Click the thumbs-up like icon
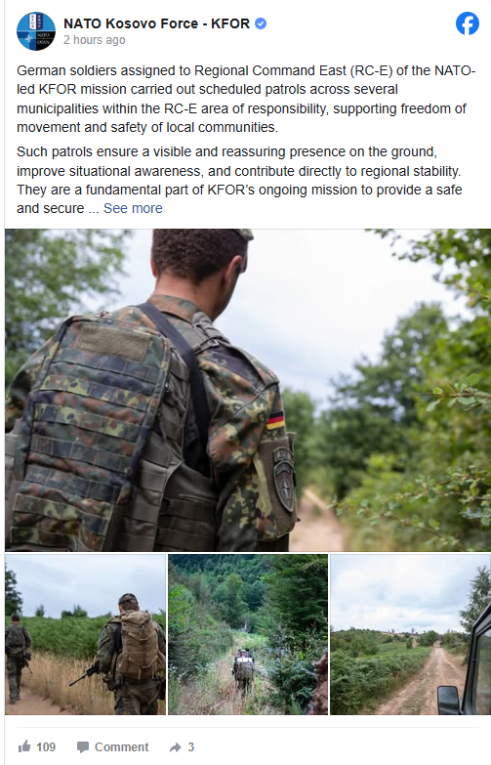491x765 pixels. click(23, 746)
